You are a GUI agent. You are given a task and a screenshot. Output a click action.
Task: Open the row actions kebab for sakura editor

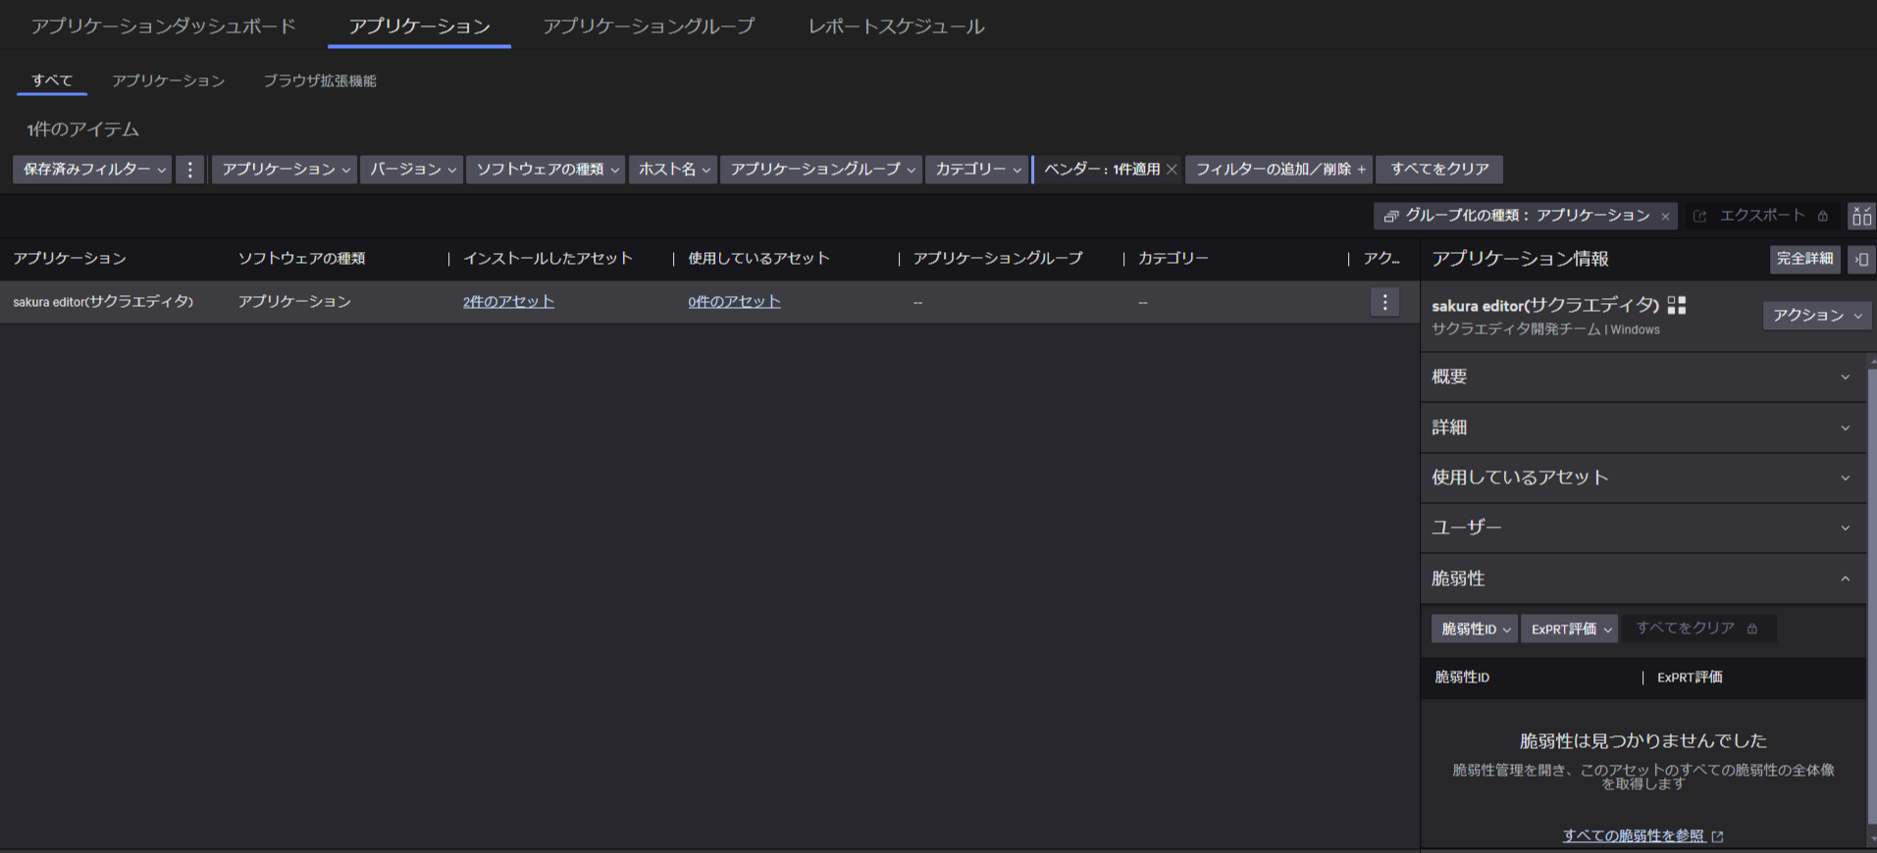(x=1384, y=302)
